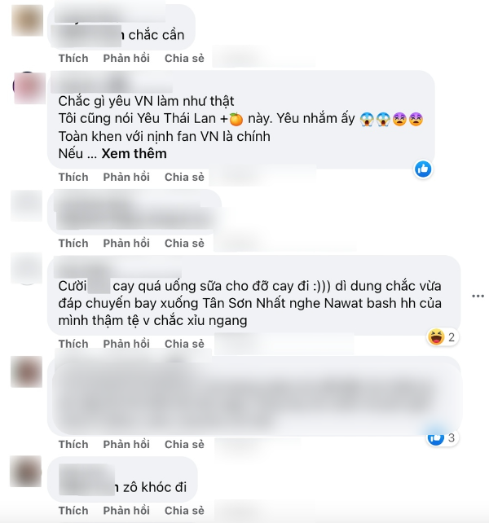Click Chia sẻ under the Tân Sơn Nhất comment
This screenshot has height=523, width=489.
coord(184,344)
